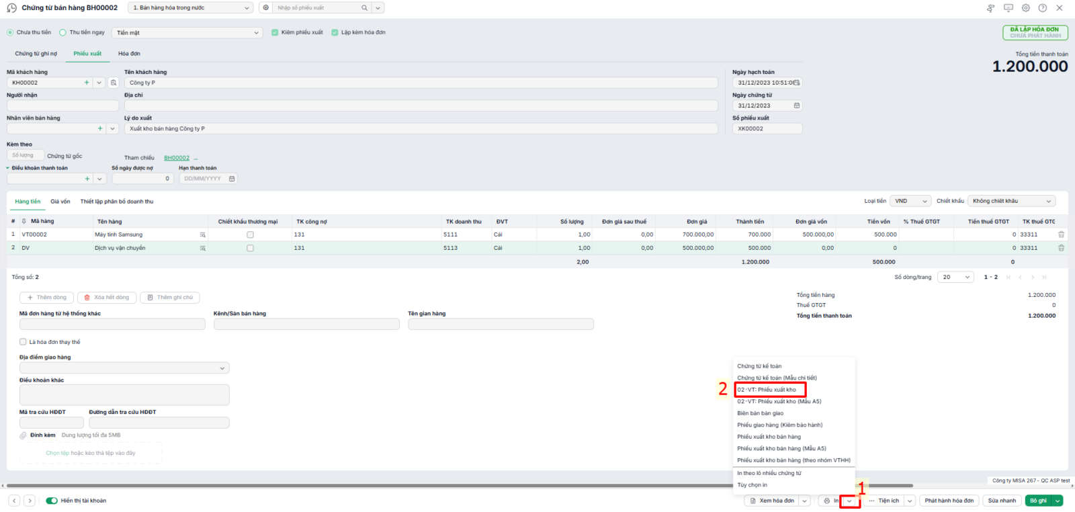1075x512 pixels.
Task: Click the Xóa hết dòng button
Action: [107, 298]
